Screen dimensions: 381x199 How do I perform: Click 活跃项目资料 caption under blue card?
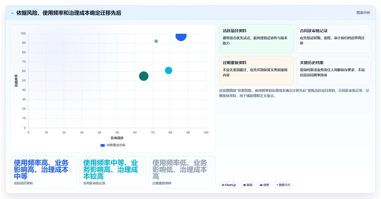[x=23, y=183]
